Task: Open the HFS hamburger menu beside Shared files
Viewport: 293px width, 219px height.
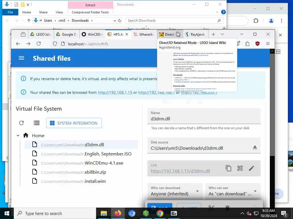Action: click(21, 58)
